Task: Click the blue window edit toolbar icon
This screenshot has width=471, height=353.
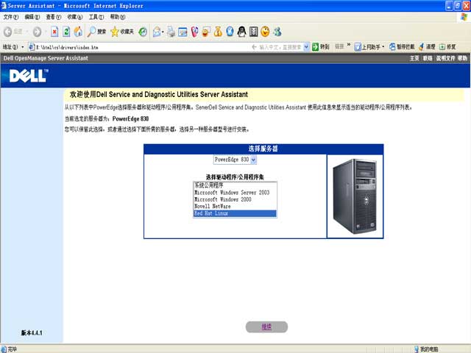Action: tap(183, 32)
